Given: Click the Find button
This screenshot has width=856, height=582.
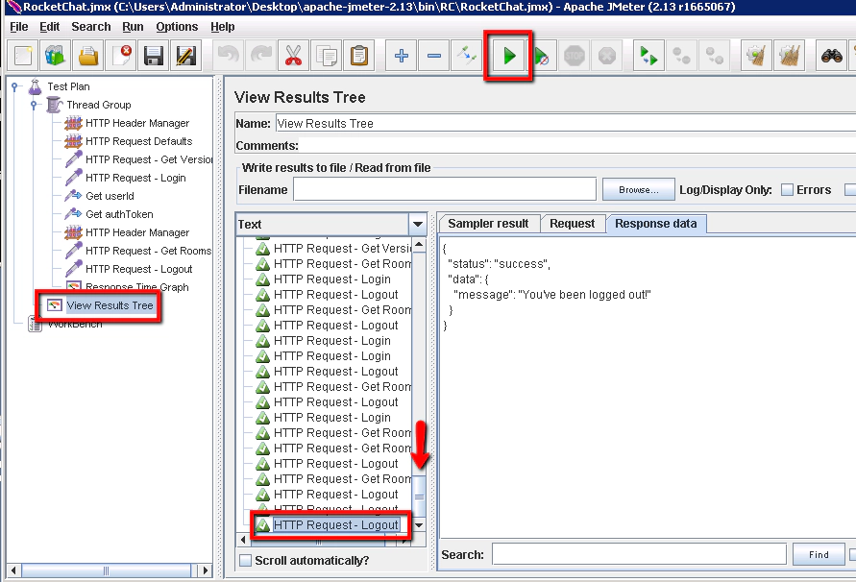Looking at the screenshot, I should click(819, 554).
